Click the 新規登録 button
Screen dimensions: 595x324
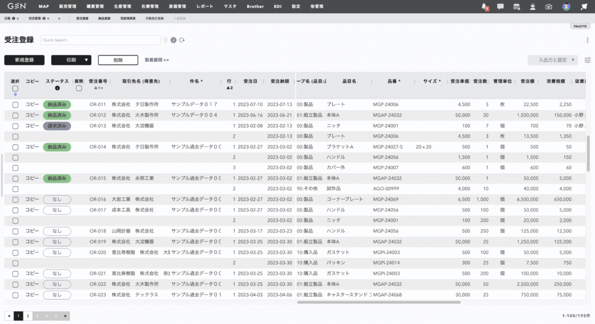pos(24,60)
